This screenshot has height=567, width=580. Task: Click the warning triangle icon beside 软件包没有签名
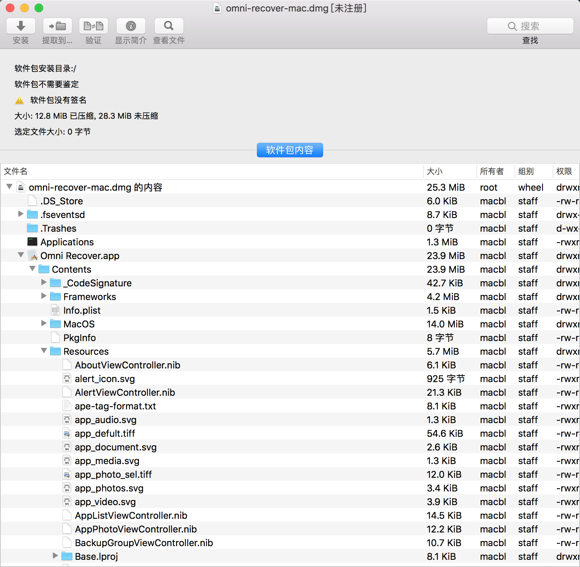tap(19, 100)
